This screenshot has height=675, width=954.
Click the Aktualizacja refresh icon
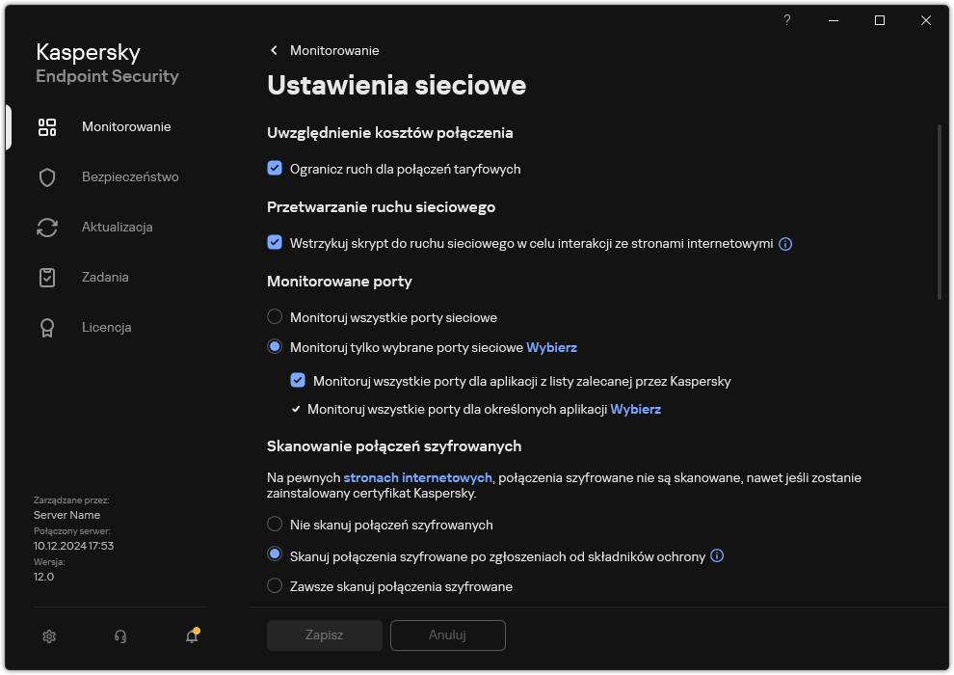click(46, 227)
